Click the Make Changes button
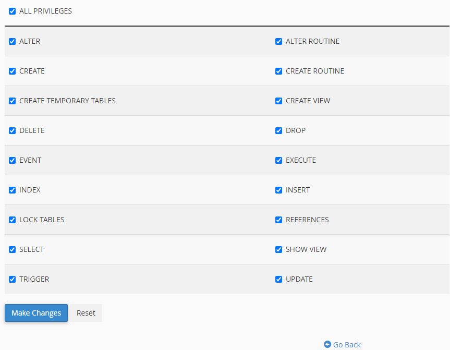Screen dimensions: 450x350 tap(36, 313)
